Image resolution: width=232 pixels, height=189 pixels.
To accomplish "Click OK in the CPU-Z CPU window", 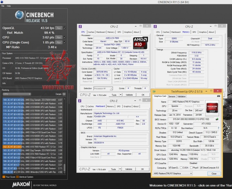I will pyautogui.click(x=143, y=95).
